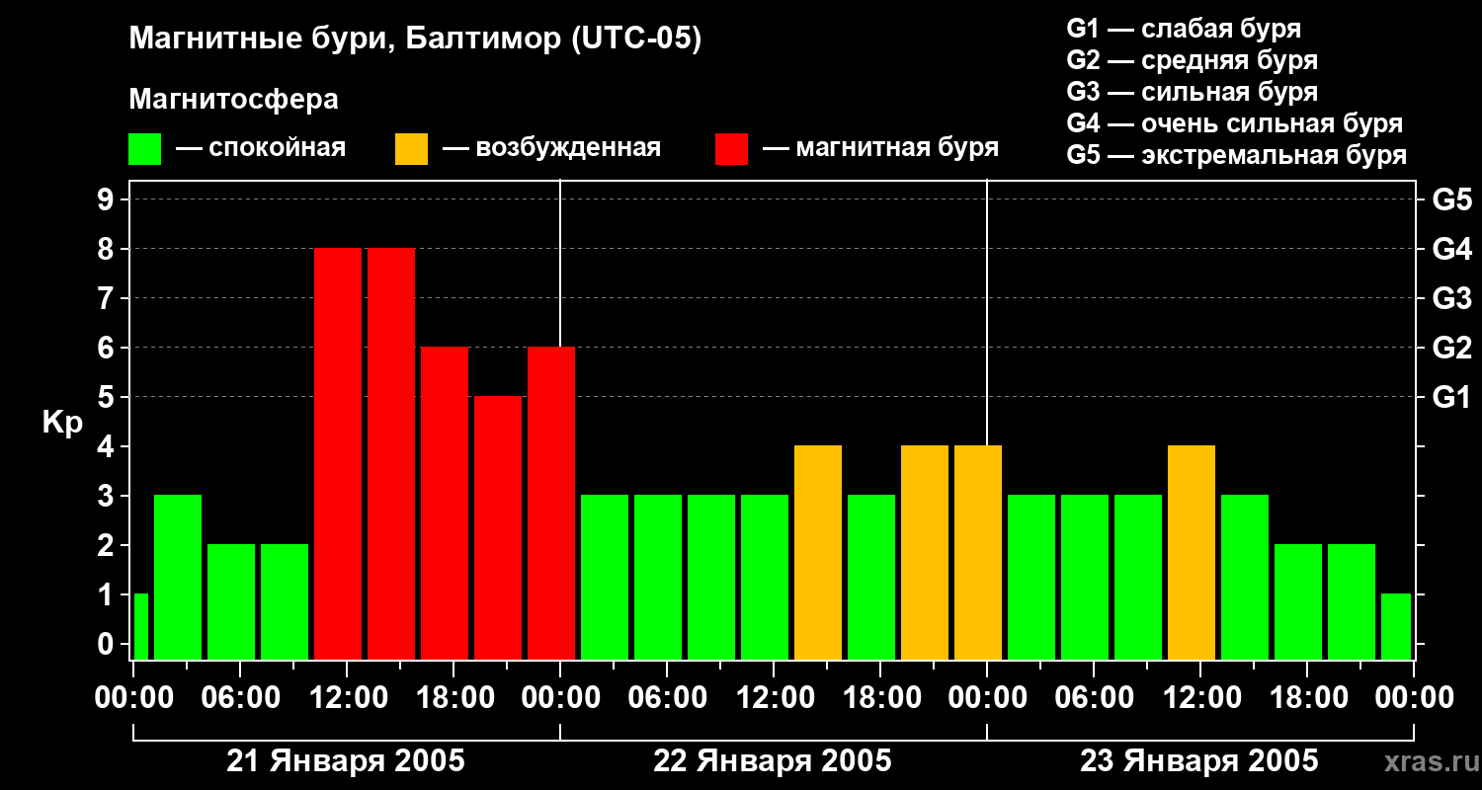Click the red 'магнитная буря' legend swatch

click(732, 149)
